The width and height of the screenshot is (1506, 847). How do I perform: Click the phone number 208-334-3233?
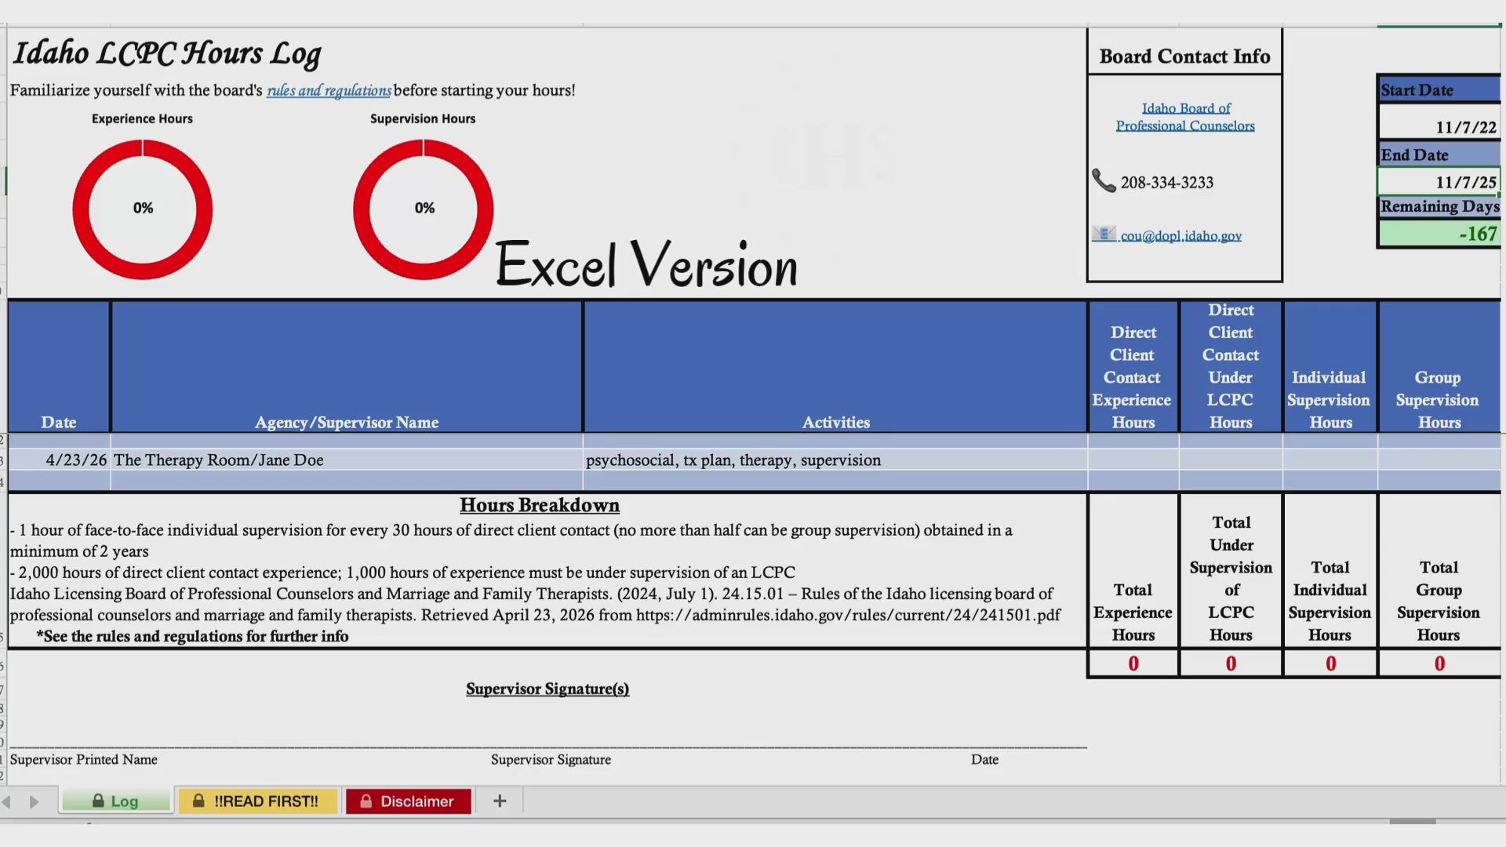click(x=1166, y=182)
